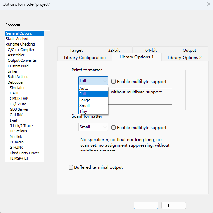Toggle Buffered terminal output checkbox
The image size is (213, 213).
tap(71, 167)
